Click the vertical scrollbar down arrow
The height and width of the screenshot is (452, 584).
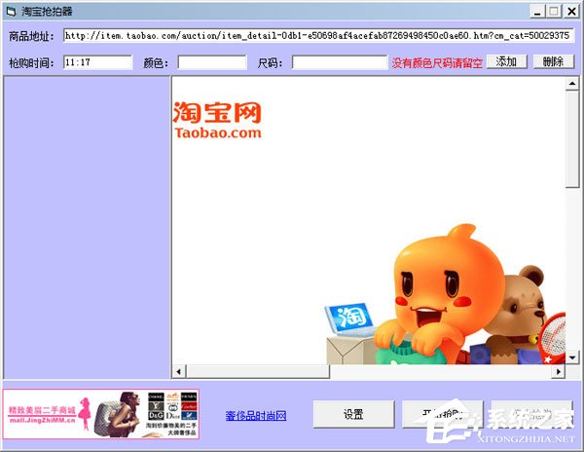pyautogui.click(x=571, y=358)
